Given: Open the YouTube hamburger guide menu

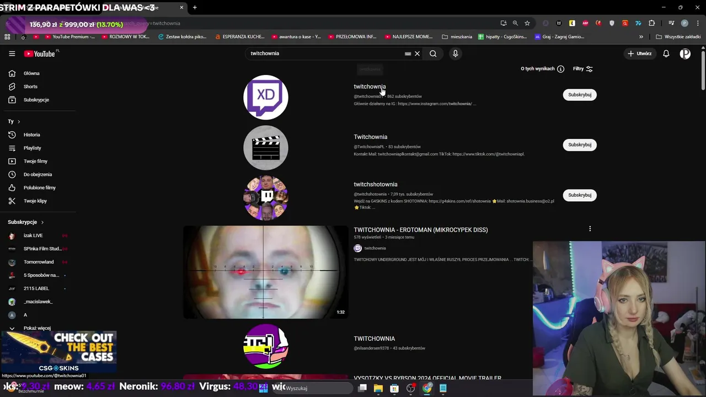Looking at the screenshot, I should [x=12, y=53].
